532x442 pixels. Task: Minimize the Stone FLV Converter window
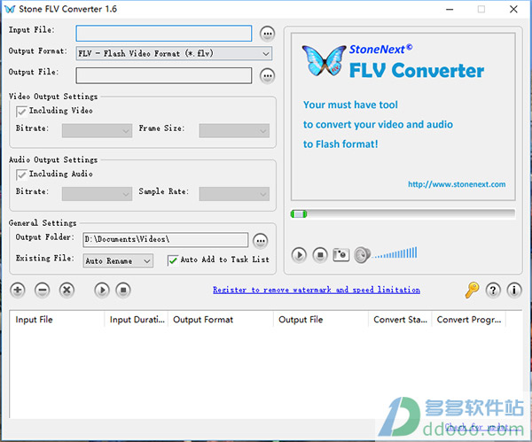450,9
